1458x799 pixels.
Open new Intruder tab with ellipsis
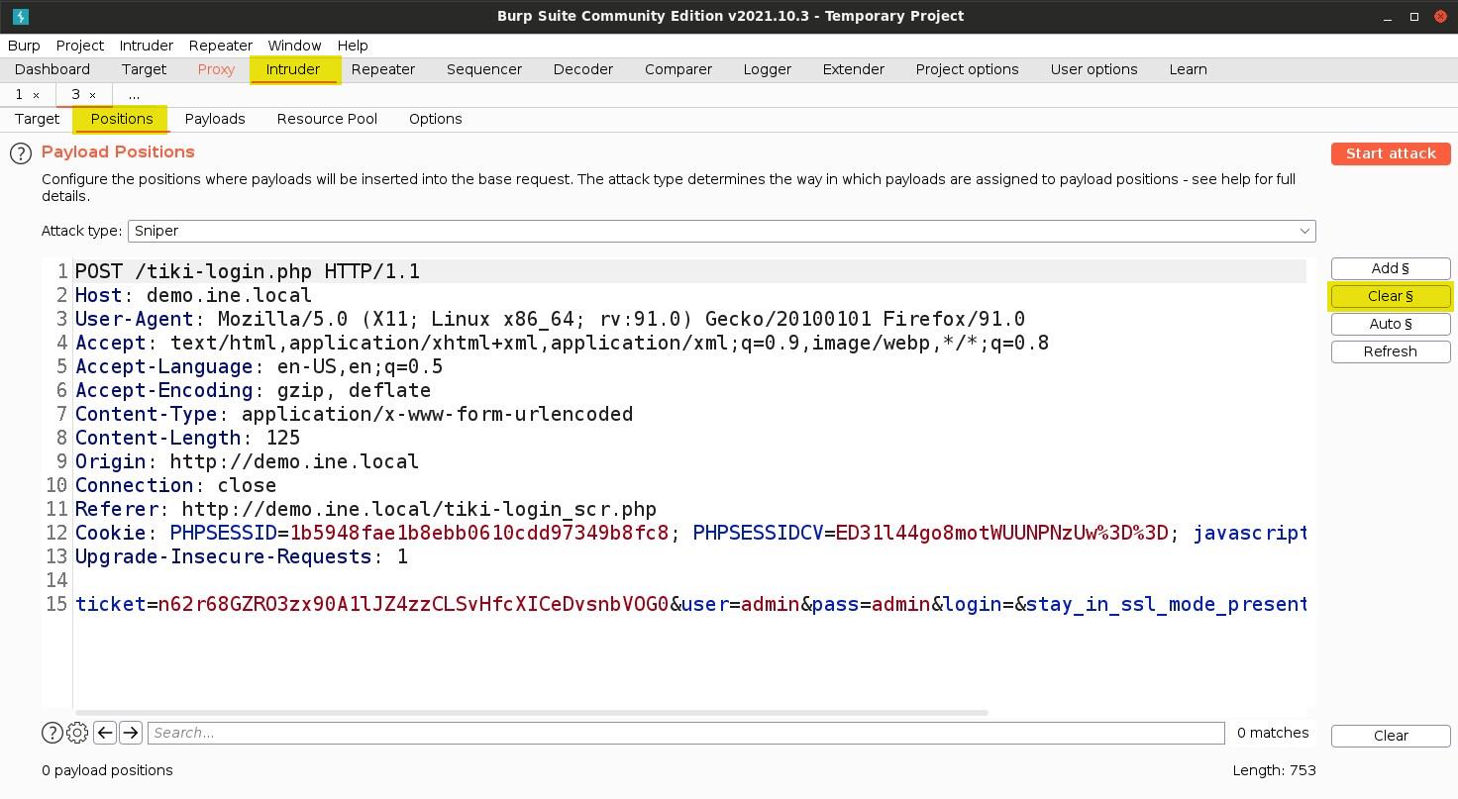coord(134,95)
